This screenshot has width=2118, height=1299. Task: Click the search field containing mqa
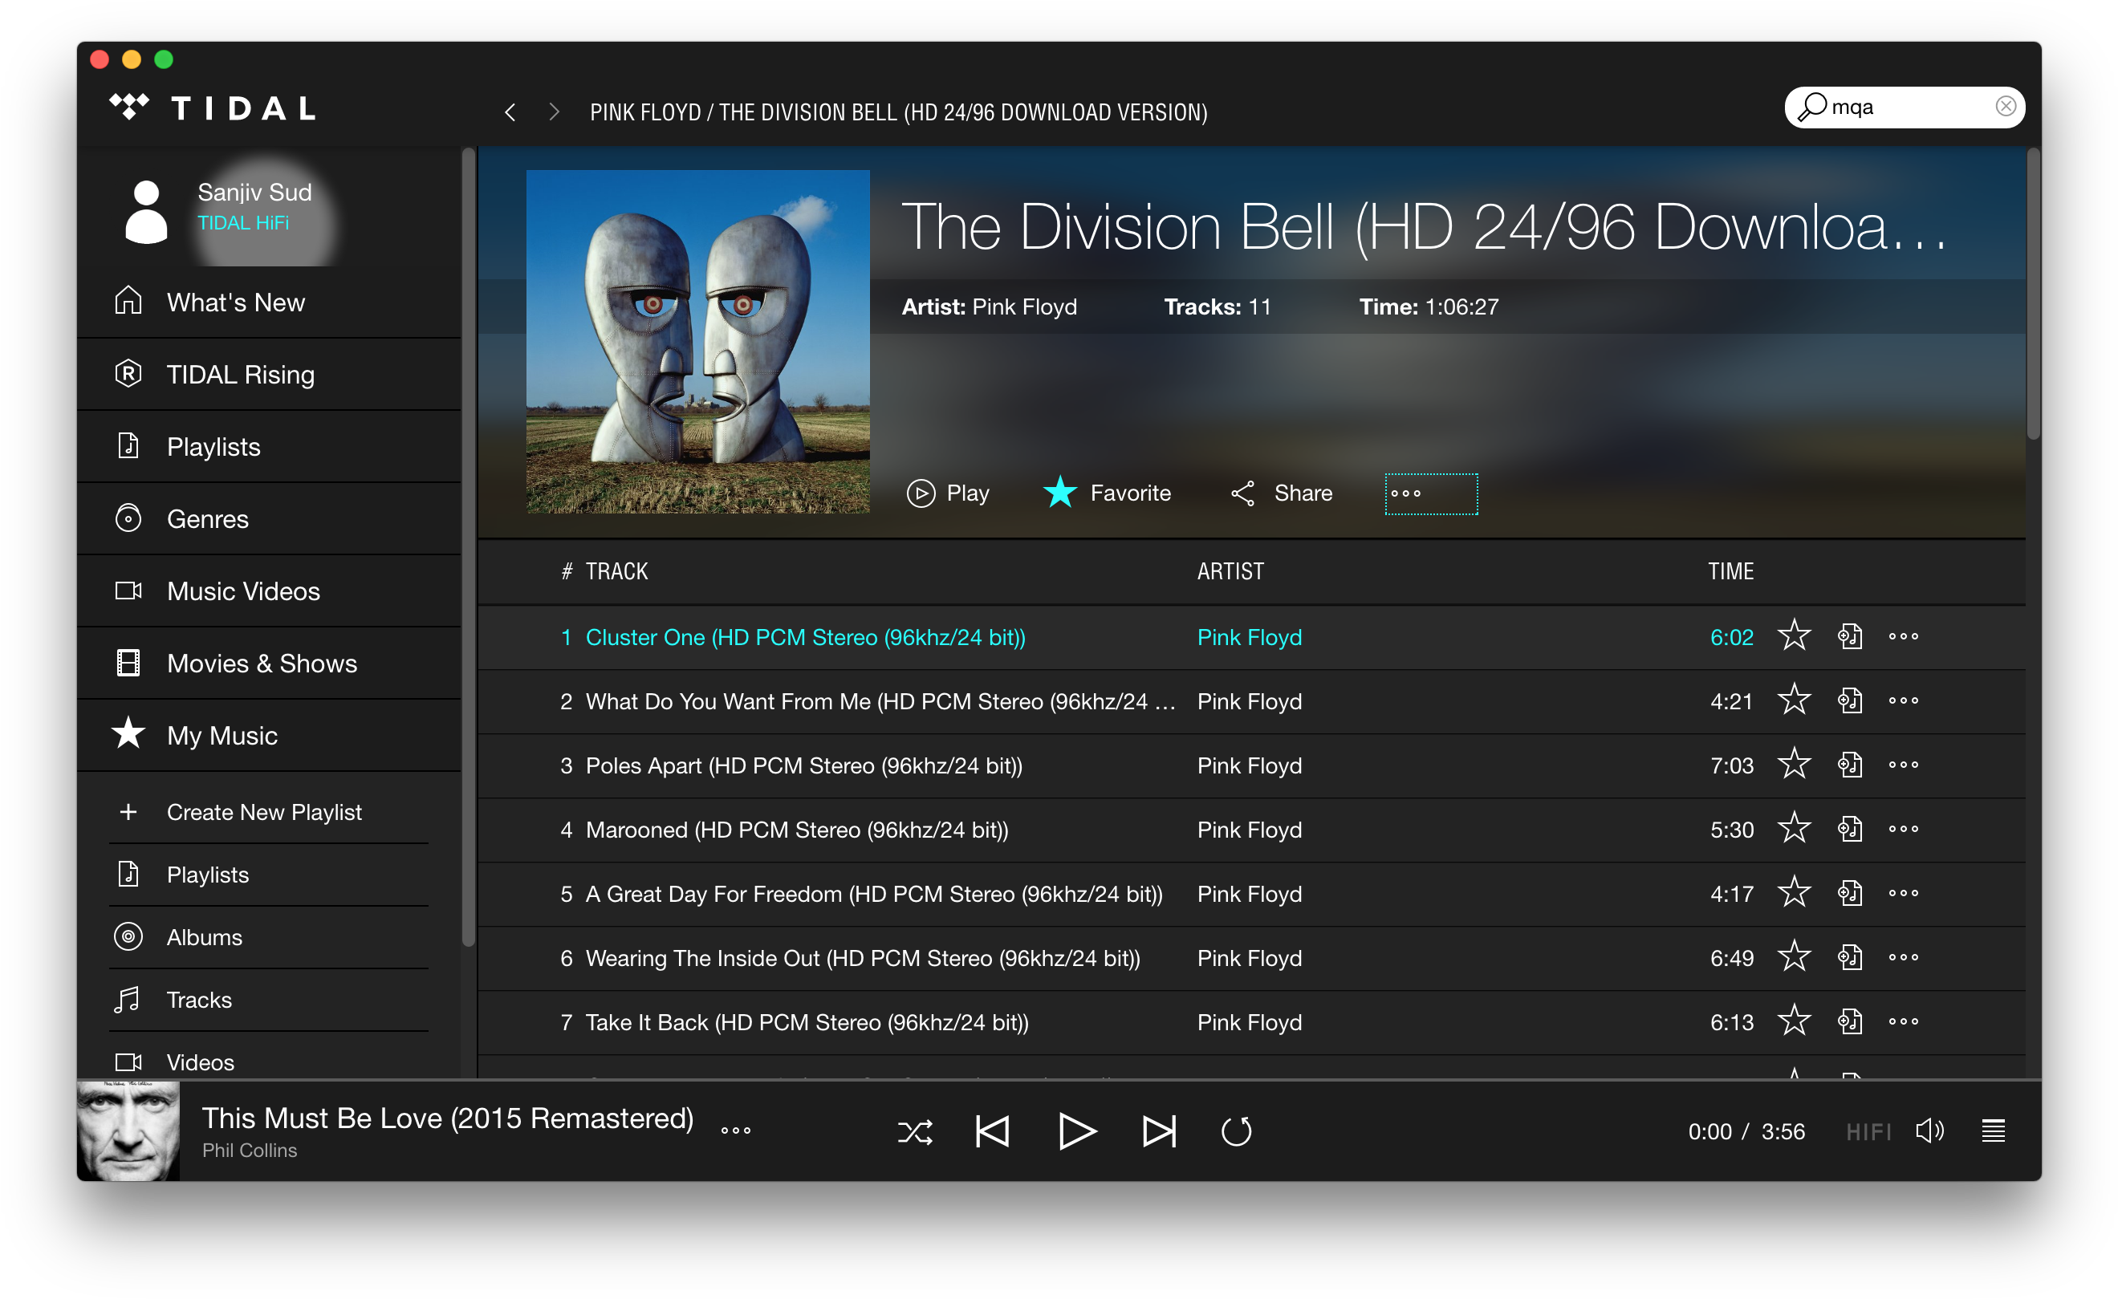(1904, 107)
